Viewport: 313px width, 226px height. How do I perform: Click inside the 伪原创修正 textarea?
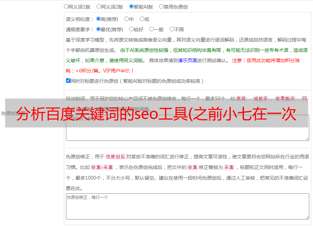(x=188, y=206)
